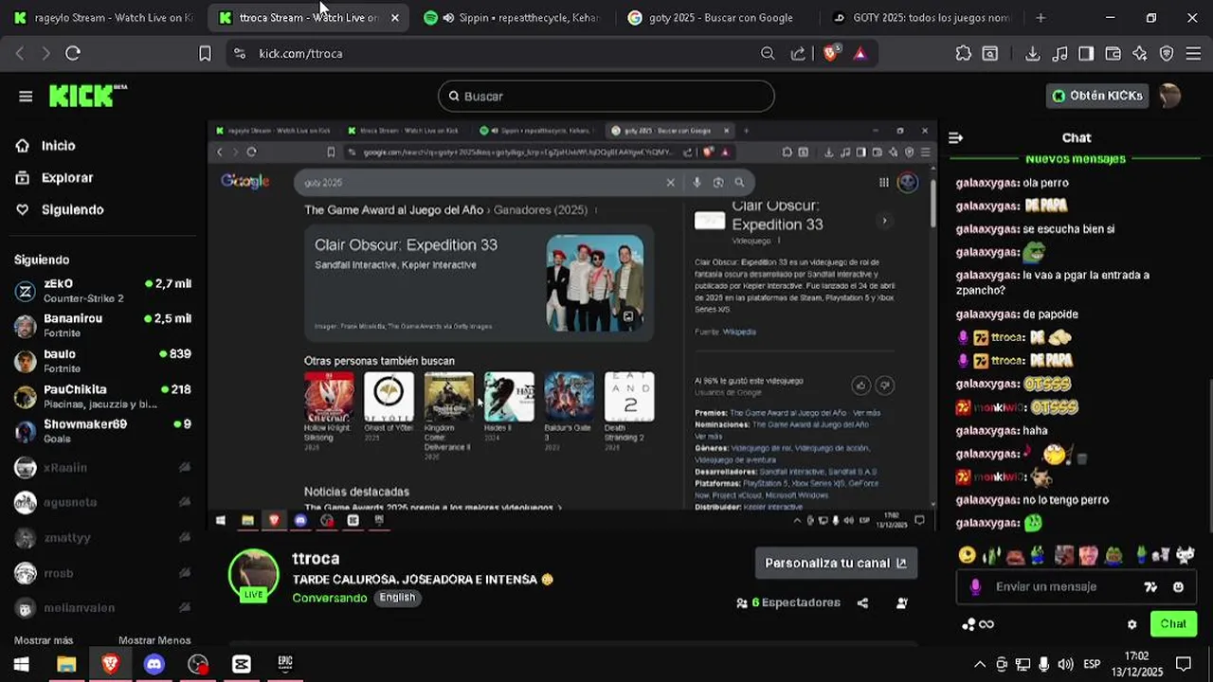The height and width of the screenshot is (682, 1213).
Task: Insert the yellow smiley quick emote
Action: click(x=967, y=556)
